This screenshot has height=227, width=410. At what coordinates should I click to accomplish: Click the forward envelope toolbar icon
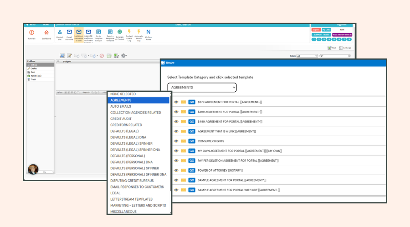pyautogui.click(x=93, y=56)
